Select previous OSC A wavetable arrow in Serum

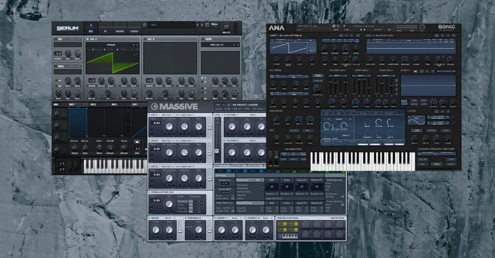click(134, 44)
